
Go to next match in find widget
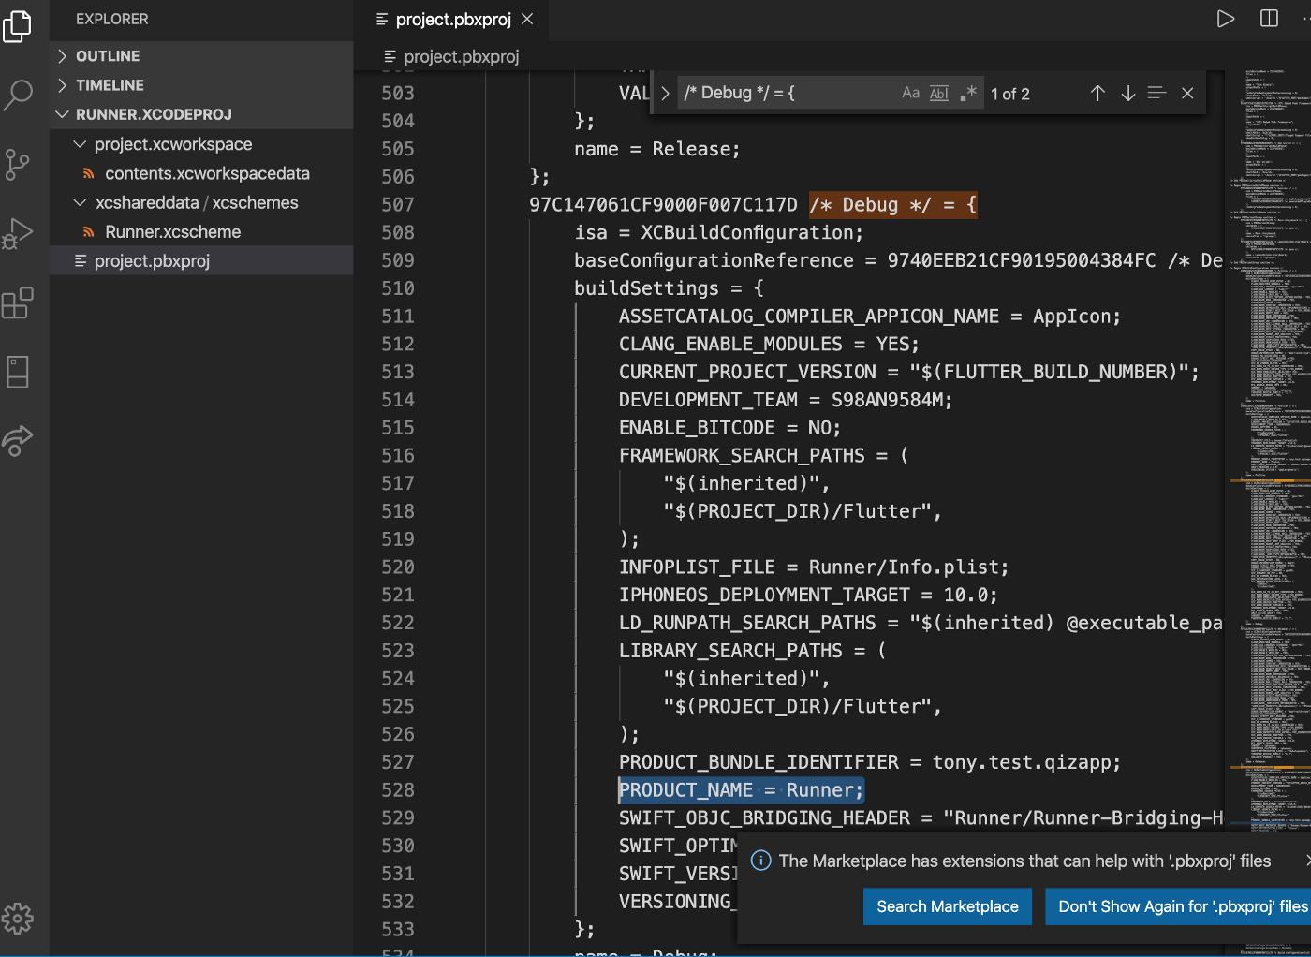click(1127, 93)
